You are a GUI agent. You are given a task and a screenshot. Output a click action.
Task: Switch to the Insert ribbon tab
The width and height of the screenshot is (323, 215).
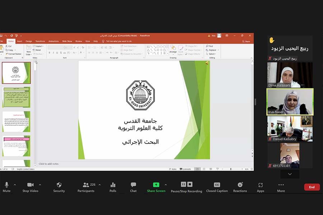[20, 41]
